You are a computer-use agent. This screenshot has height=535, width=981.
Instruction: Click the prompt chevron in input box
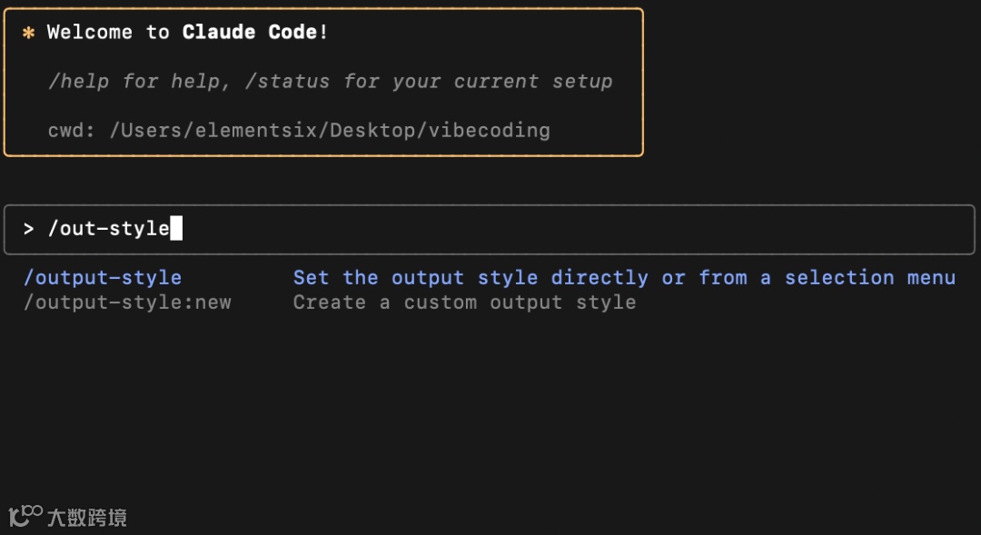click(x=29, y=229)
